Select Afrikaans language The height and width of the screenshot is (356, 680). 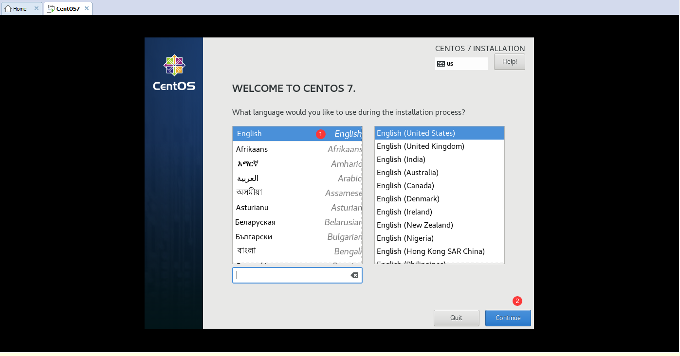tap(297, 149)
